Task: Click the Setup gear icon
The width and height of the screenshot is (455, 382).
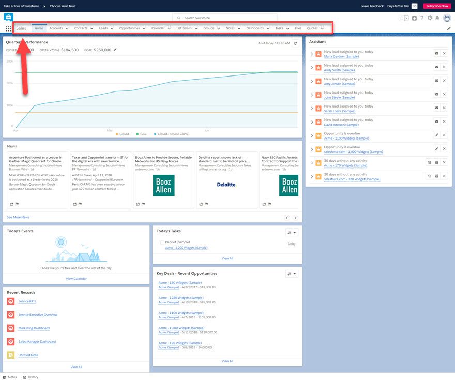Action: coord(430,18)
